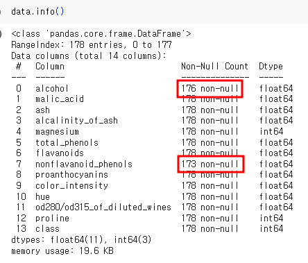308x263 pixels.
Task: Click "178 non-null" in the proline row
Action: pos(209,218)
